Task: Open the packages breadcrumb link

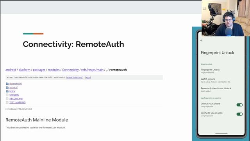Action: 39,70
